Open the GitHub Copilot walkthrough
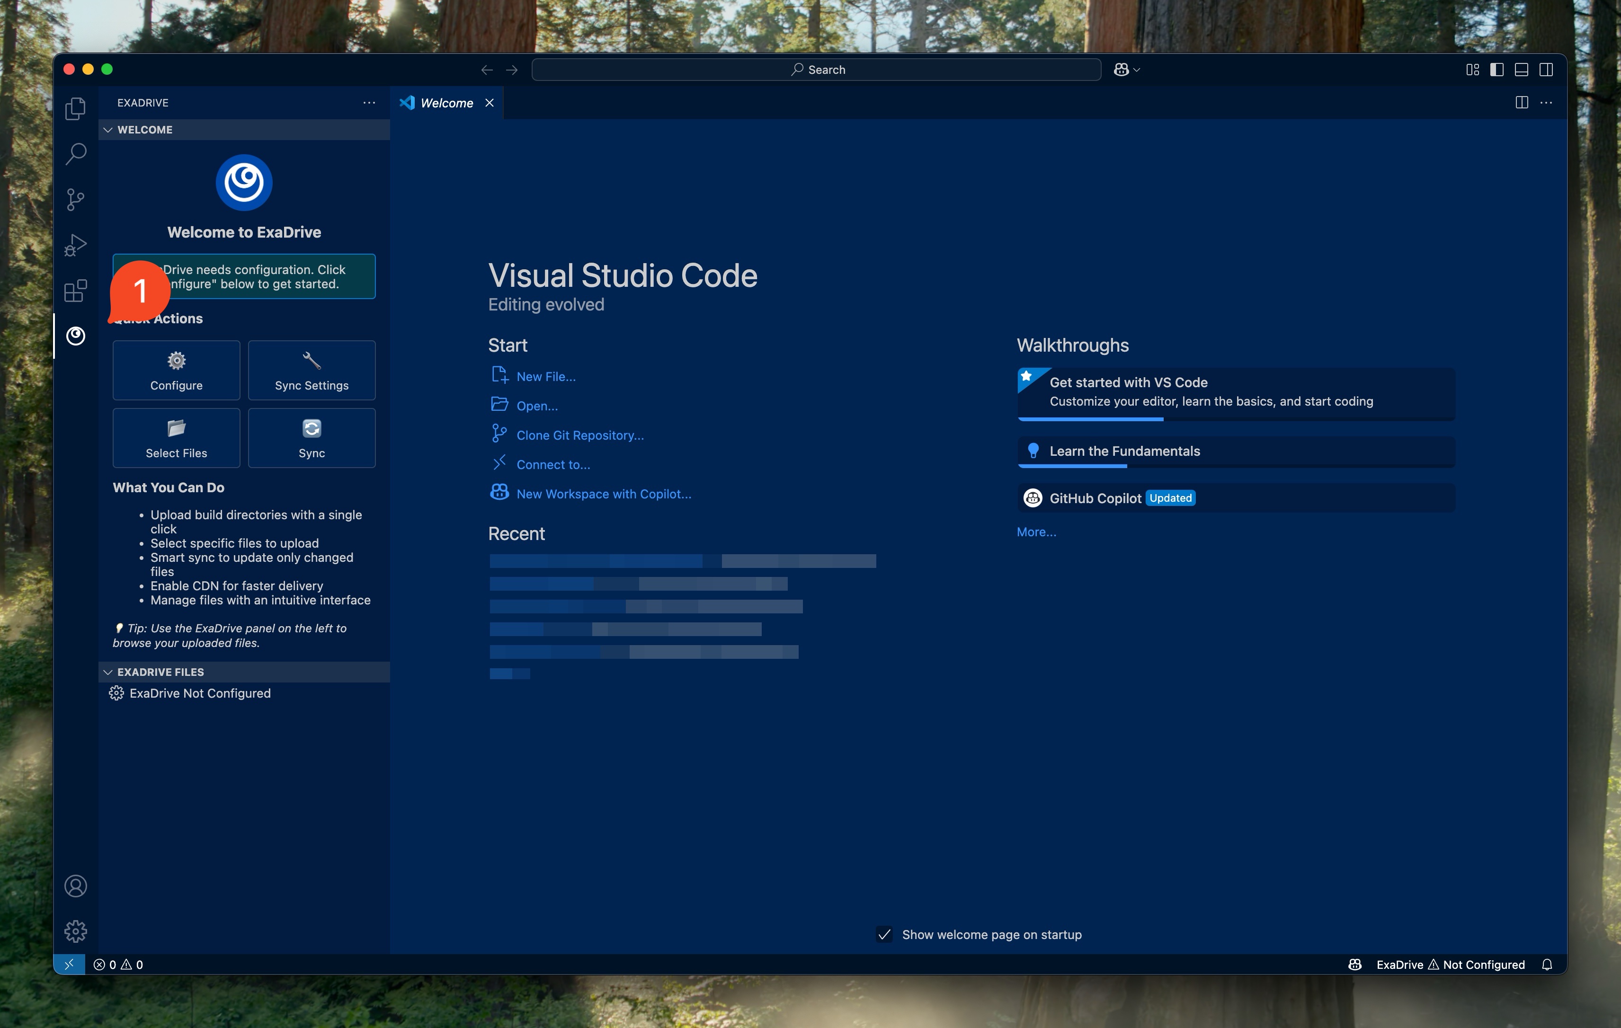This screenshot has width=1621, height=1028. 1236,498
